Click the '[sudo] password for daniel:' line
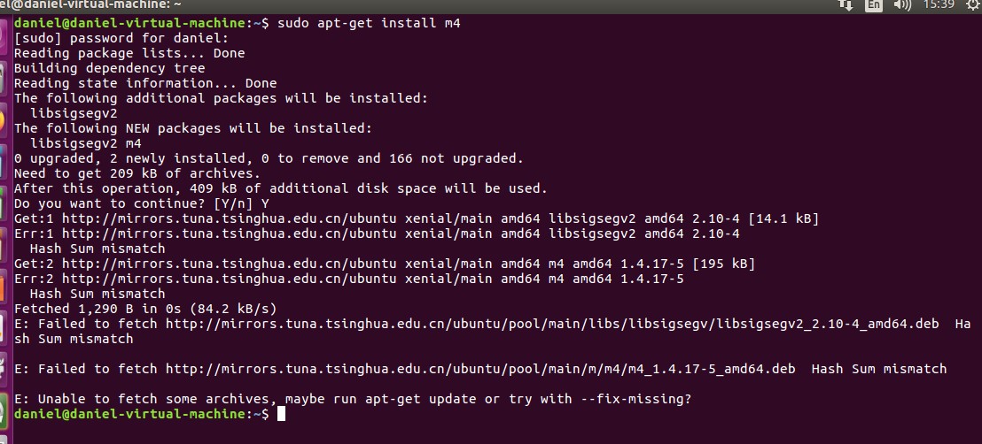The image size is (982, 444). point(121,38)
